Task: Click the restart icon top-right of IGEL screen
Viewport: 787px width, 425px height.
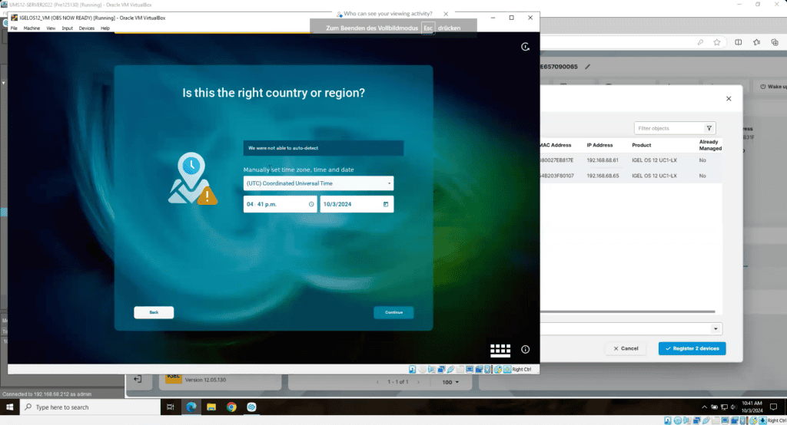Action: coord(525,47)
